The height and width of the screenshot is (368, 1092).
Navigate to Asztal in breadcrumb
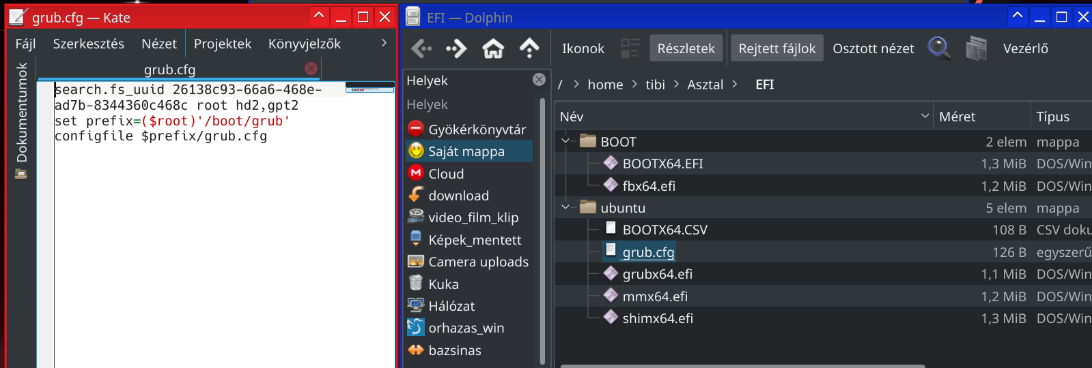click(x=705, y=85)
